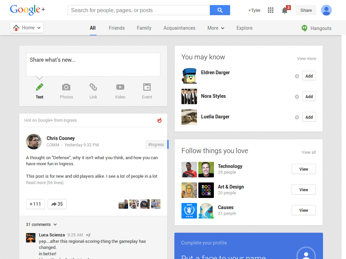Attach a Link using chain icon

pyautogui.click(x=93, y=87)
